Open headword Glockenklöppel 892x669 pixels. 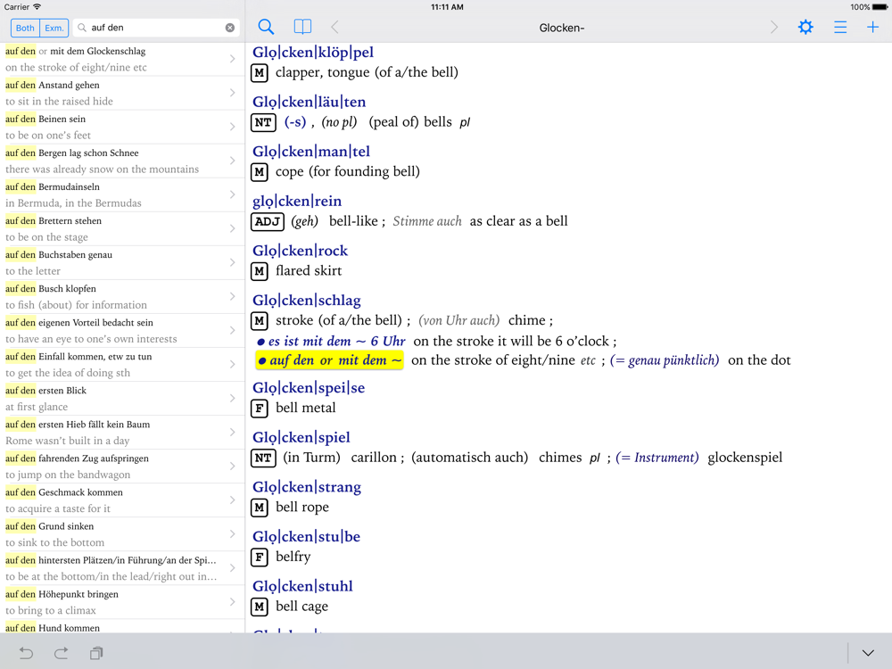(313, 53)
